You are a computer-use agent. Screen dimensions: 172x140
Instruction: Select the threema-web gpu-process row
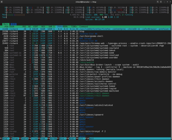coord(86,43)
